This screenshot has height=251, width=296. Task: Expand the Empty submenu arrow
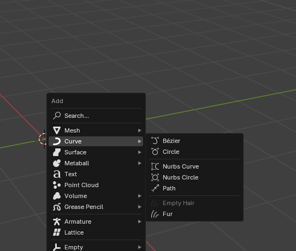139,247
